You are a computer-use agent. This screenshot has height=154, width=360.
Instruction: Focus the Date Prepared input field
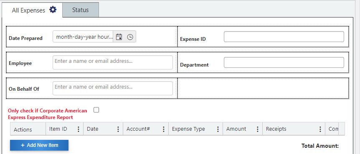[x=83, y=37]
